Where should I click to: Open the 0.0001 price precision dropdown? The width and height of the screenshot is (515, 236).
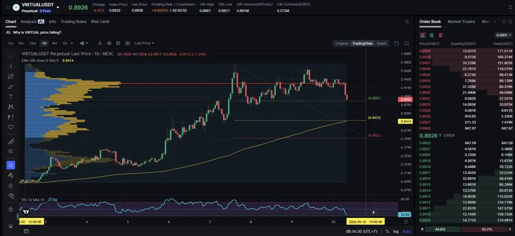pos(503,35)
